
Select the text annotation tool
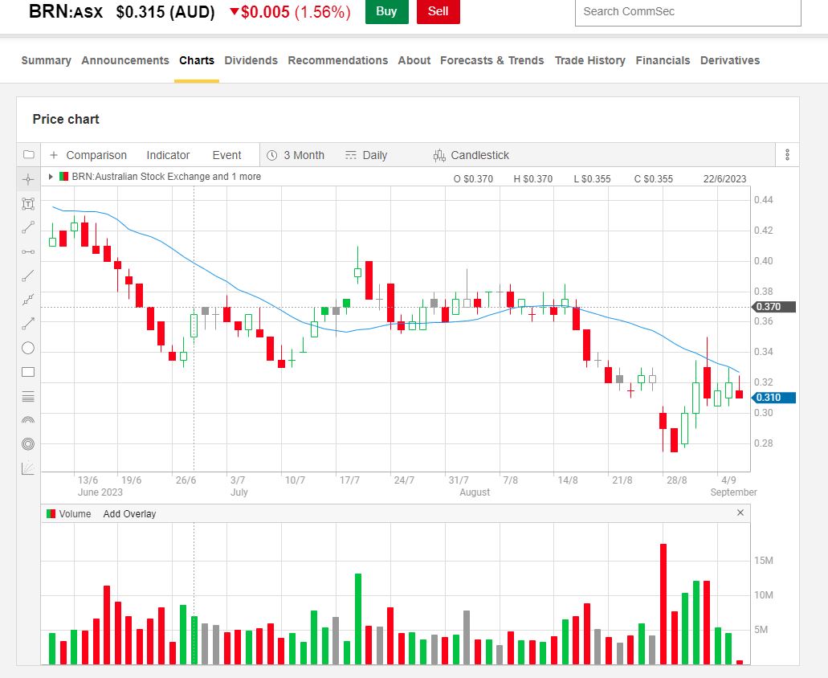pos(28,204)
